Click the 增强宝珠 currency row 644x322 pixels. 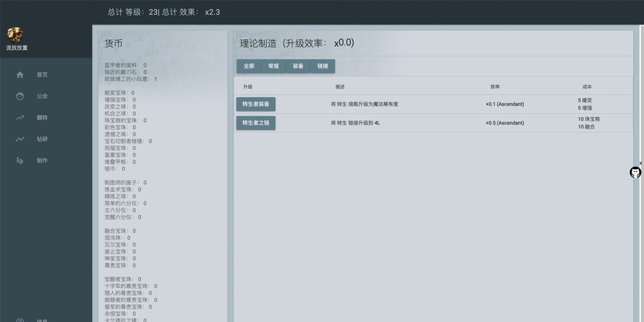(120, 100)
